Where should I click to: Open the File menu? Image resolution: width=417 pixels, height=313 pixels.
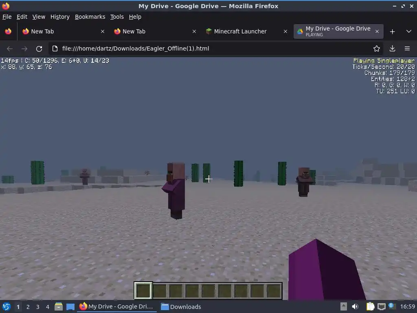click(7, 17)
